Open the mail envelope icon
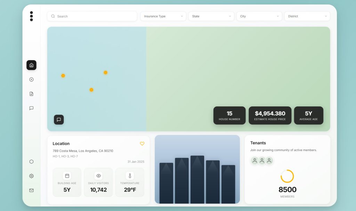The height and width of the screenshot is (211, 356). click(x=31, y=190)
